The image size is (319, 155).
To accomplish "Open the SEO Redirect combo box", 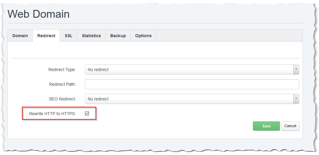I will [x=189, y=99].
